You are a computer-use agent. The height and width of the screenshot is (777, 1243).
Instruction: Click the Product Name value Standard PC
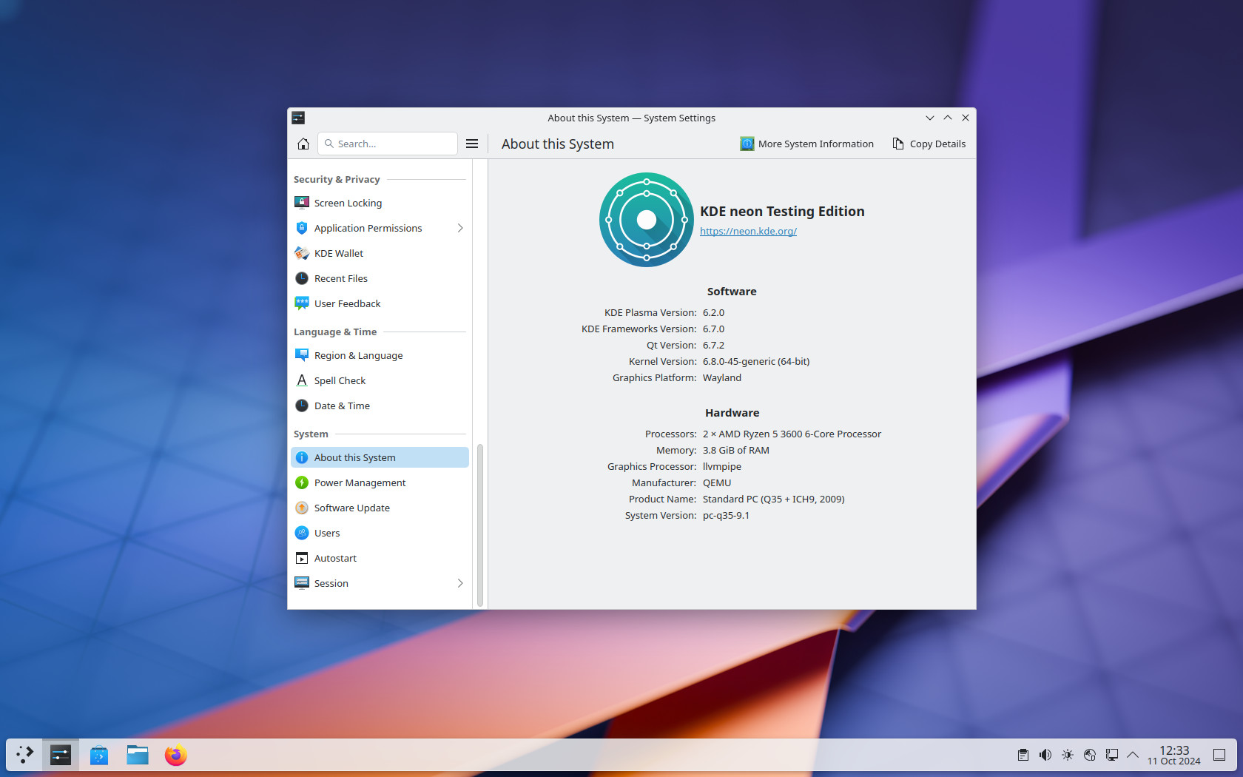point(774,499)
